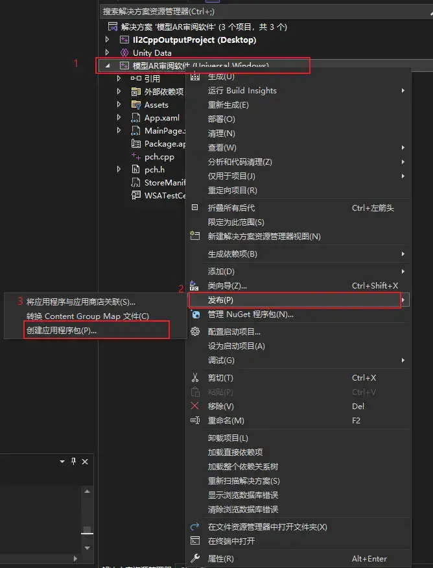Choose 将应用程序与应用商店关联(S)...
This screenshot has height=568, width=433.
96,302
